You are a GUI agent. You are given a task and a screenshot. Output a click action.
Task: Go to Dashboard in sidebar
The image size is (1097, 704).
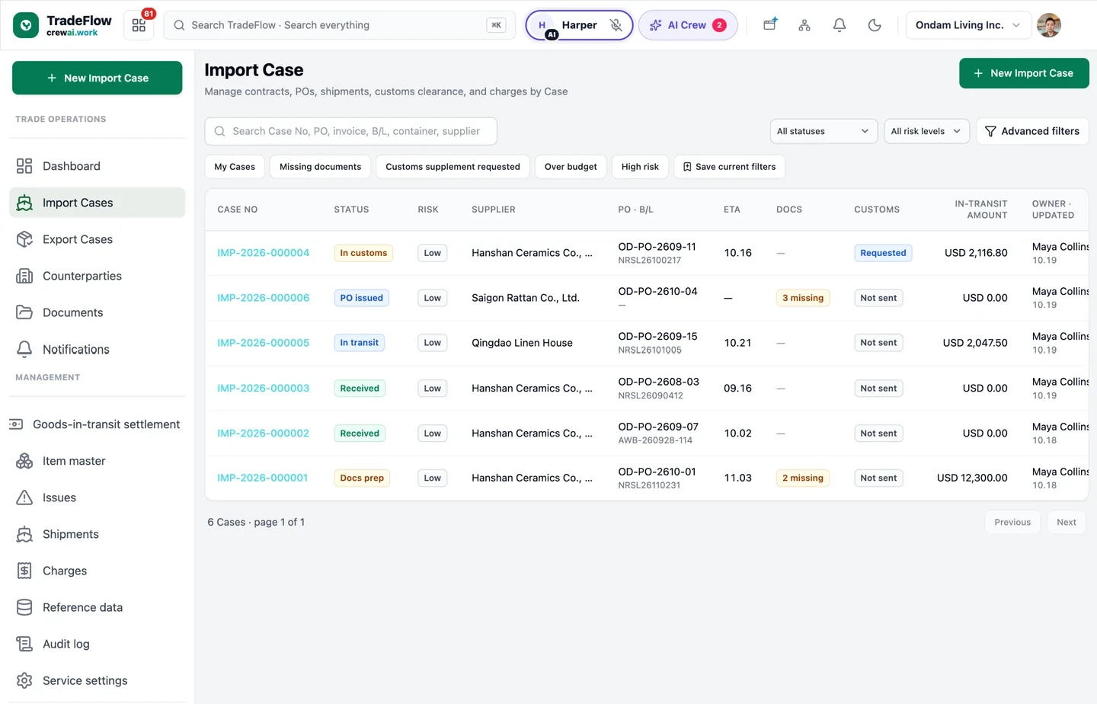point(98,166)
